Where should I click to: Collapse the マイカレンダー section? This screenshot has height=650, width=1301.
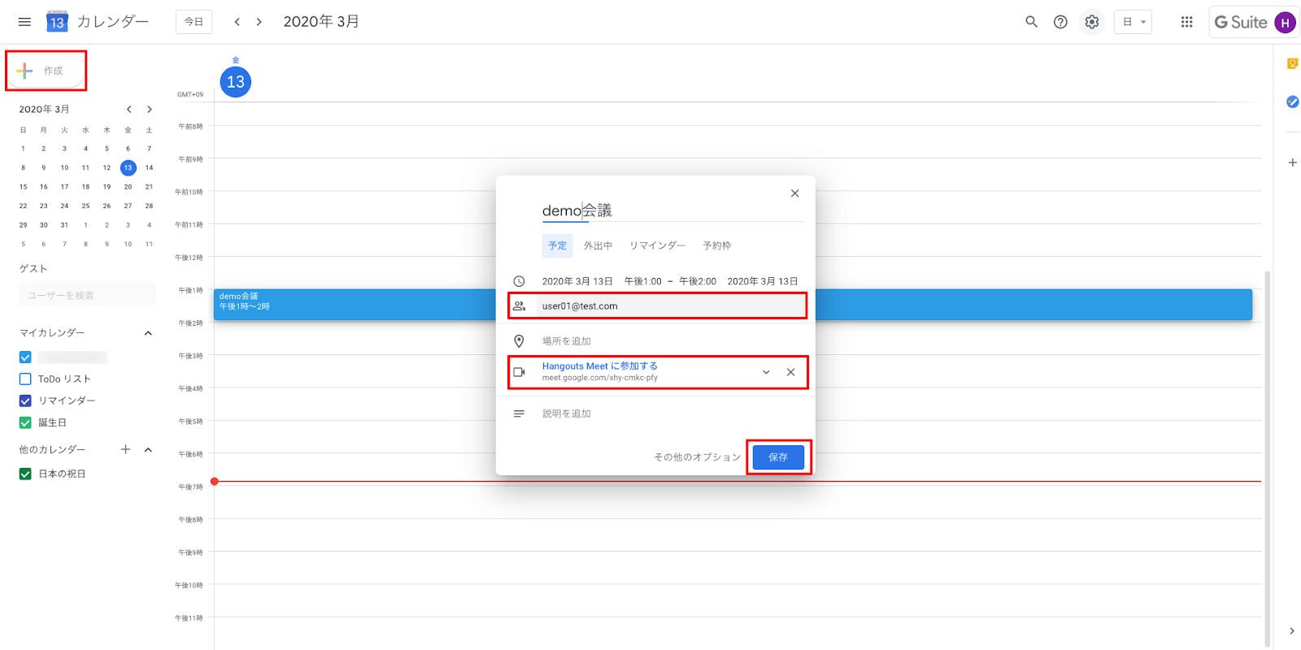pyautogui.click(x=148, y=333)
